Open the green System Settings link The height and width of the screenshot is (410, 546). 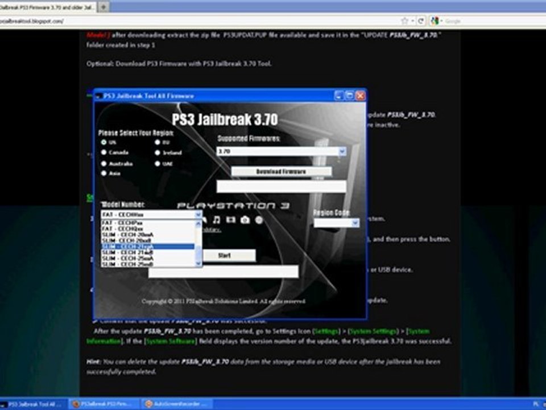(x=374, y=331)
